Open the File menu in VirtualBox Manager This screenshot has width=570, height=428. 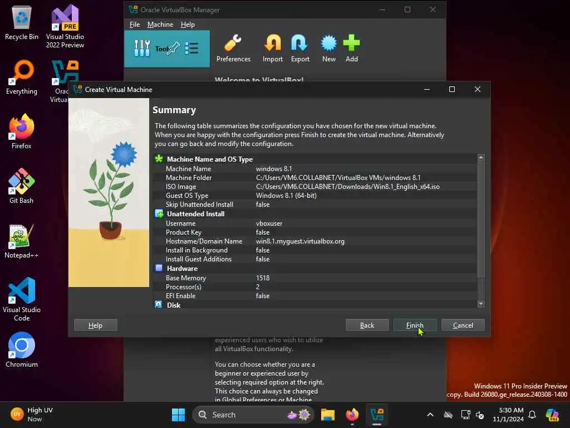[x=135, y=25]
